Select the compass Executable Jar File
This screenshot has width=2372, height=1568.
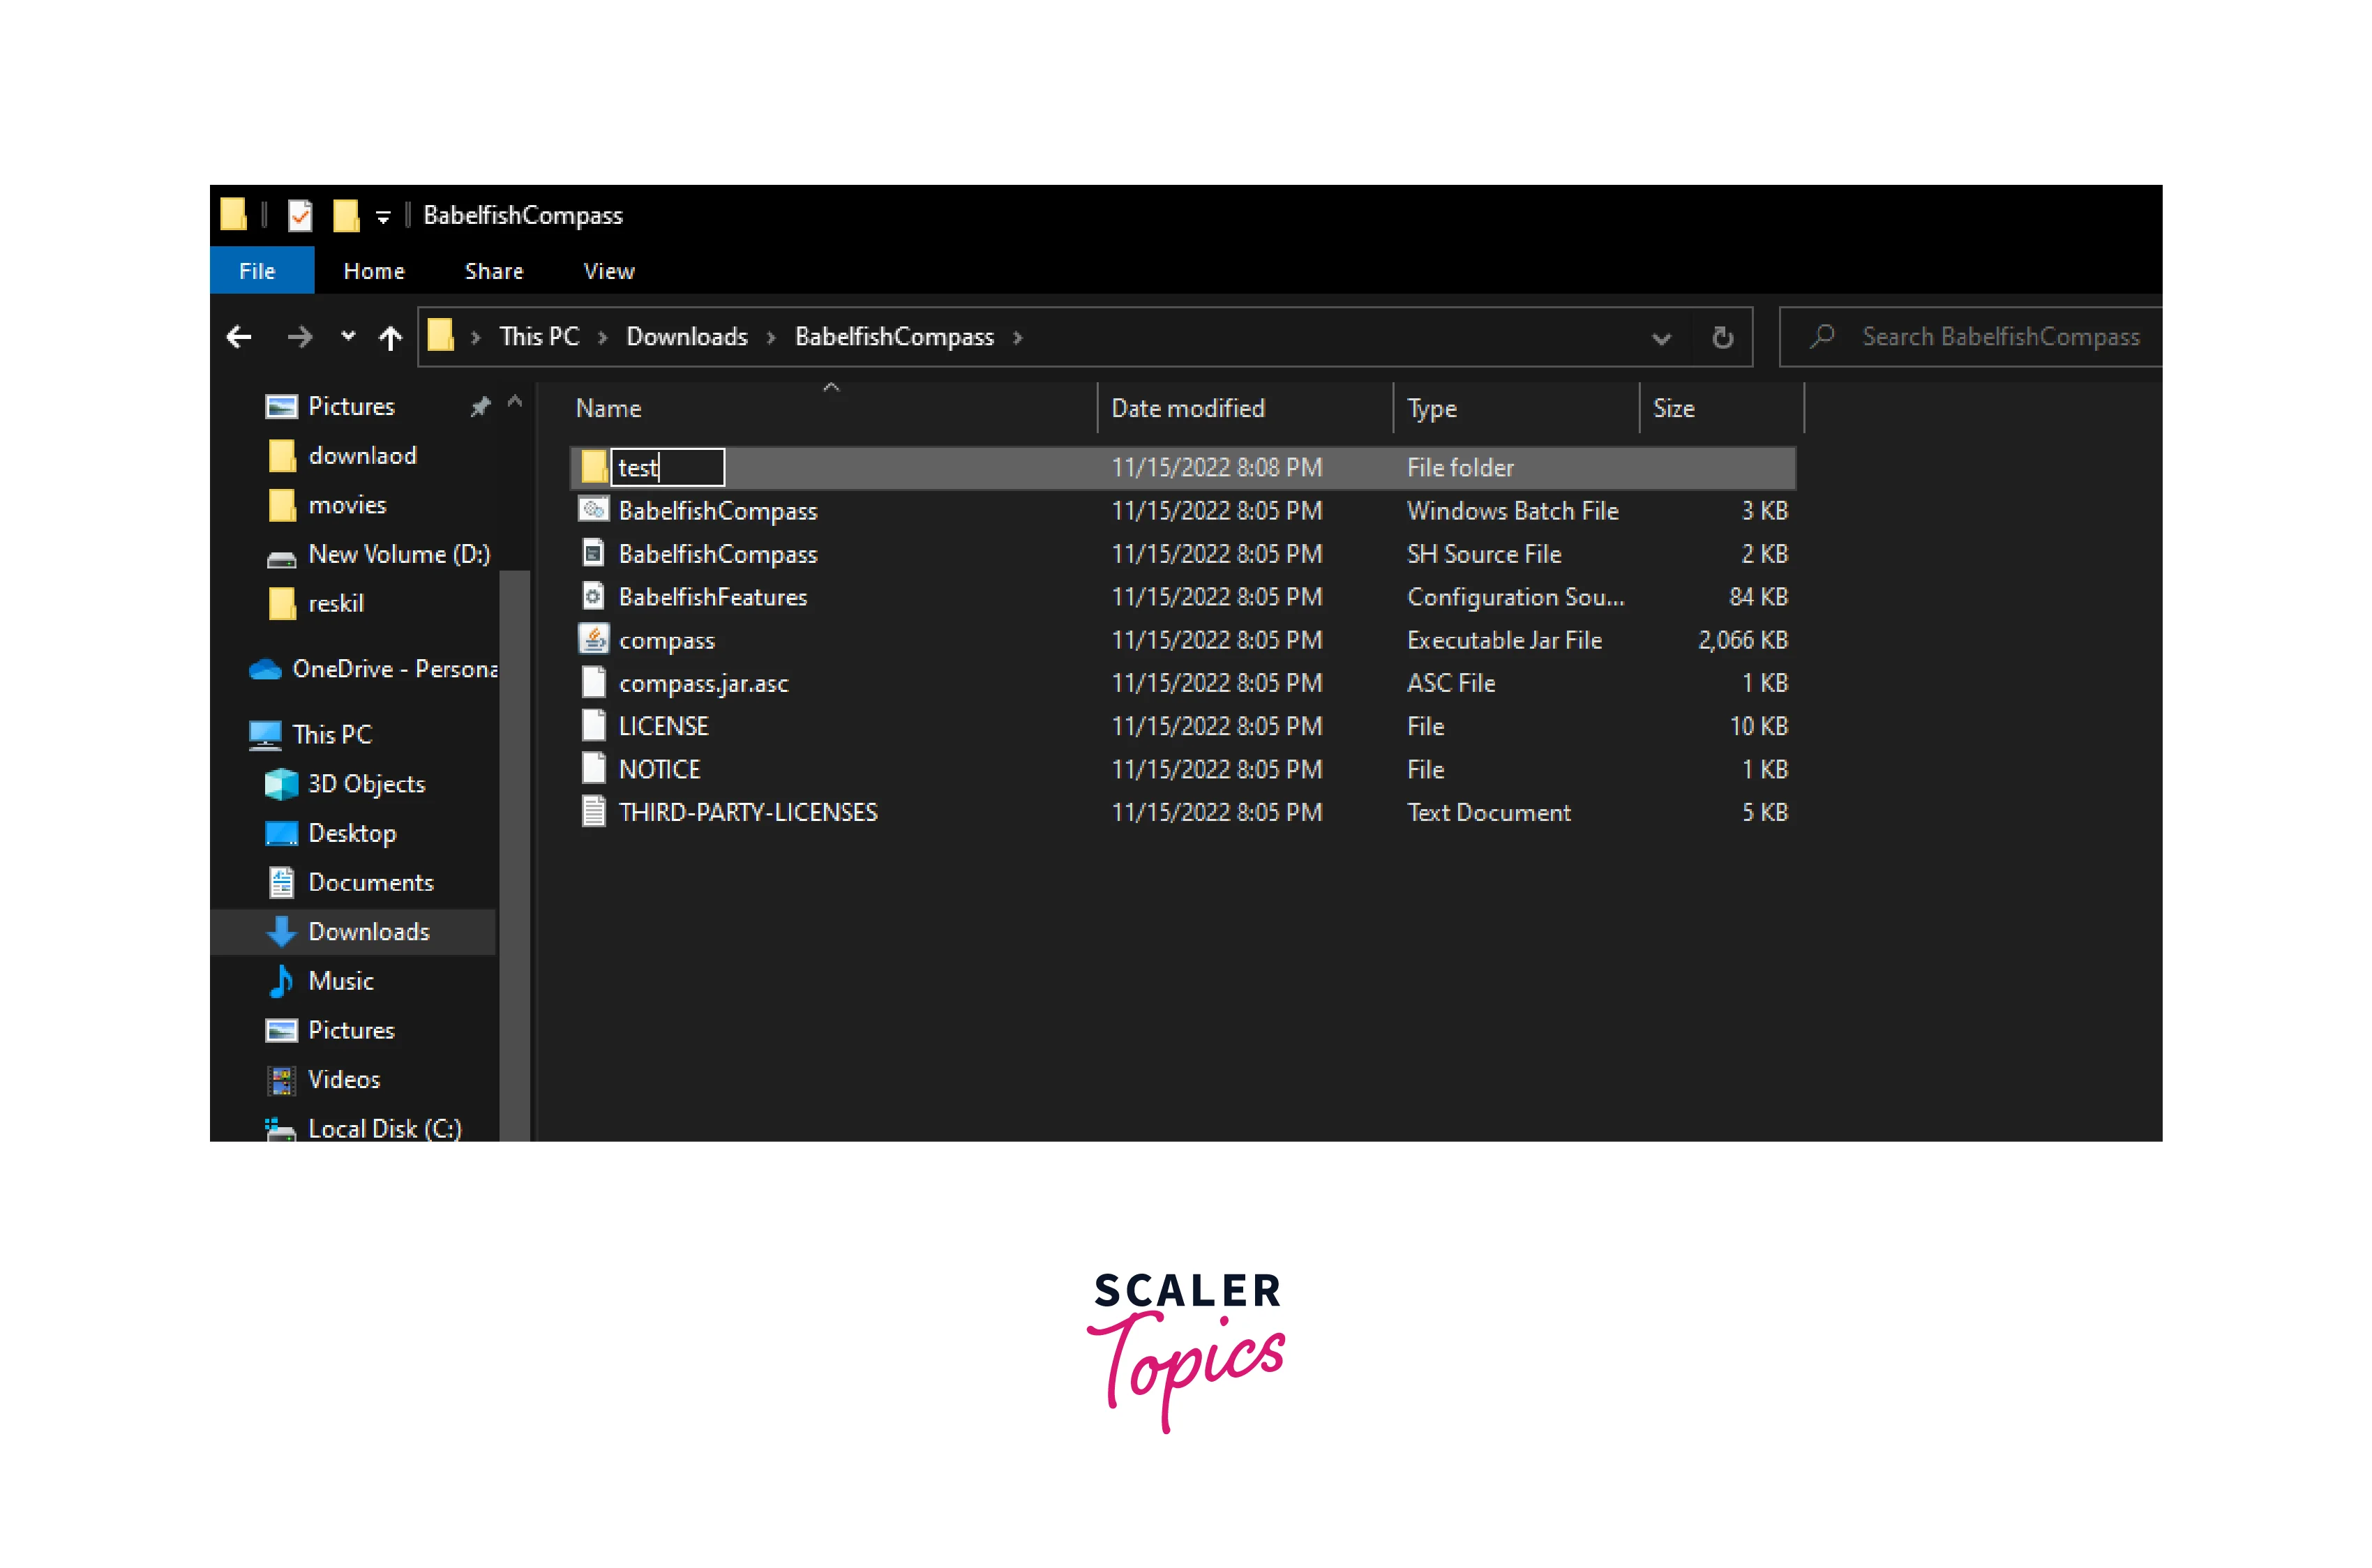(666, 640)
